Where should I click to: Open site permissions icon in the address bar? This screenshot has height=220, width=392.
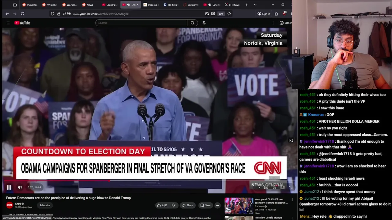click(64, 14)
